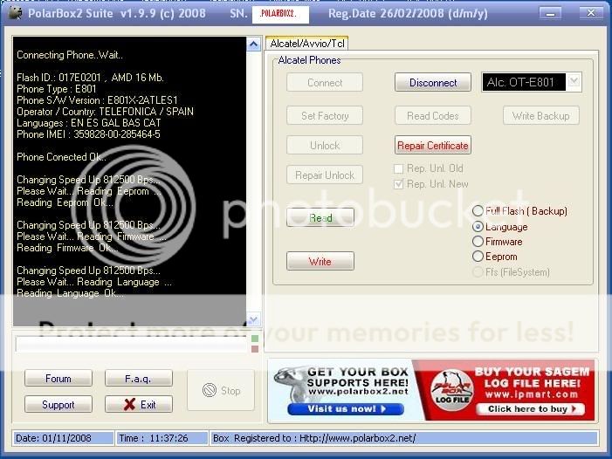
Task: Minimize the PolarBox2 Suite window
Action: pos(550,14)
